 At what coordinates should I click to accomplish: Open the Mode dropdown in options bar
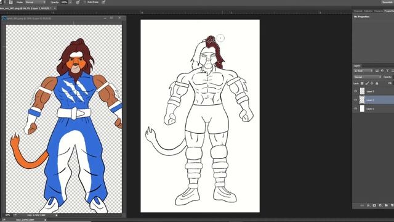pos(35,2)
